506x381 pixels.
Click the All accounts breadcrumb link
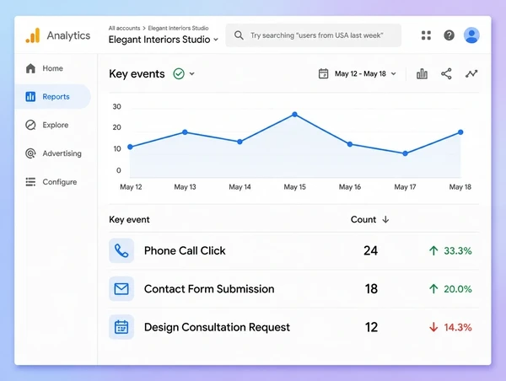pos(124,28)
